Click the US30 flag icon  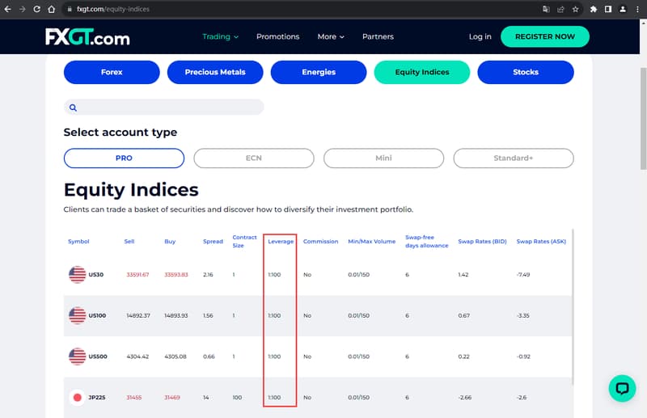tap(77, 275)
